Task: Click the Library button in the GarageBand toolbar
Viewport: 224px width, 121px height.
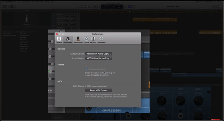Action: pos(4,7)
